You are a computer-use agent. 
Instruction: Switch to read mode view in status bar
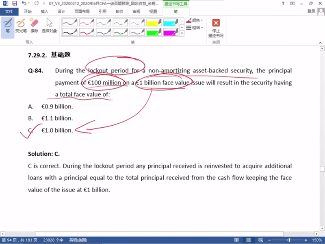coord(237,240)
